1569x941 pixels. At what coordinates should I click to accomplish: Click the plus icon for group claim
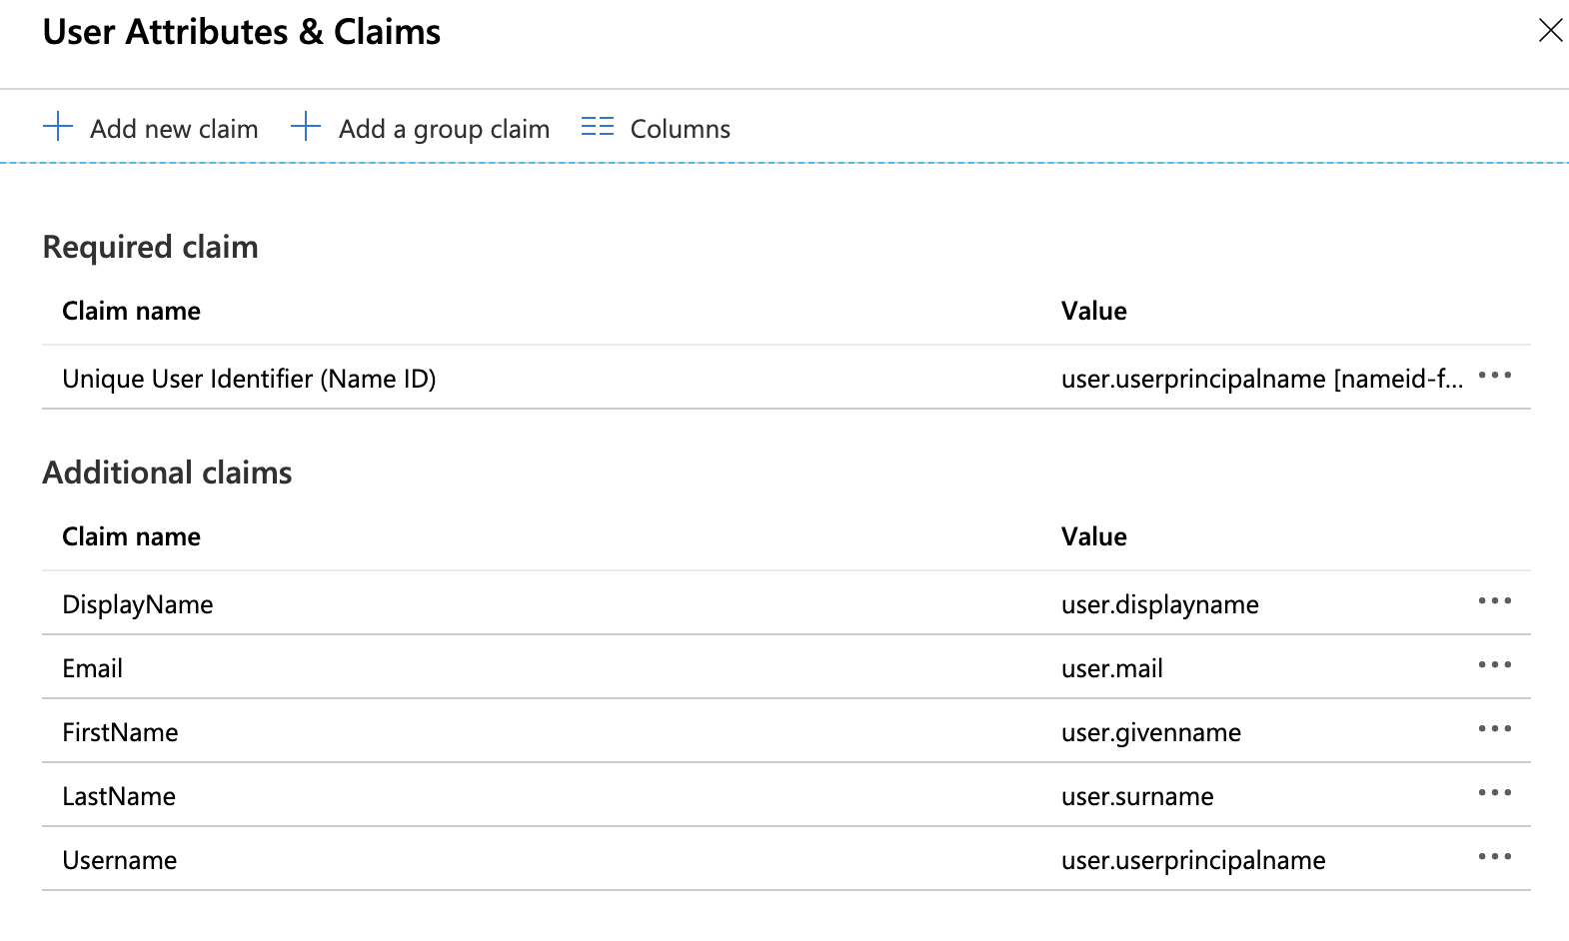(305, 127)
